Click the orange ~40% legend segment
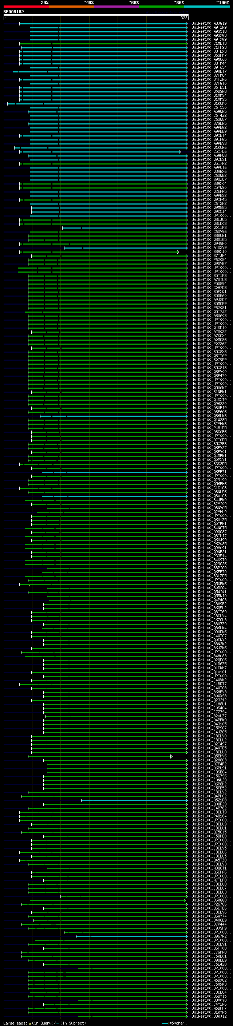Viewport: 233px width, 1026px height. pos(71,7)
